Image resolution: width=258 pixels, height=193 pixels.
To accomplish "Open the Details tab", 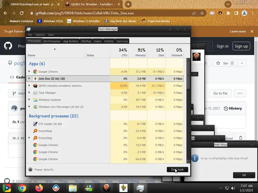I will 109,41.
